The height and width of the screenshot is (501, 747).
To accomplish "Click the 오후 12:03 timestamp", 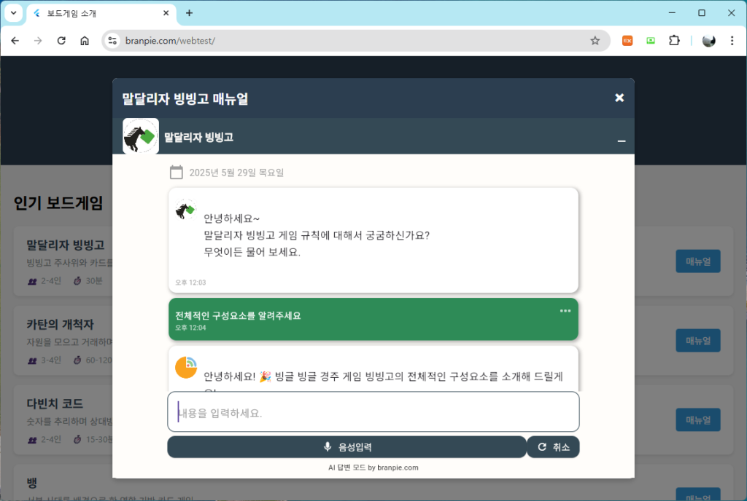I will pos(190,283).
